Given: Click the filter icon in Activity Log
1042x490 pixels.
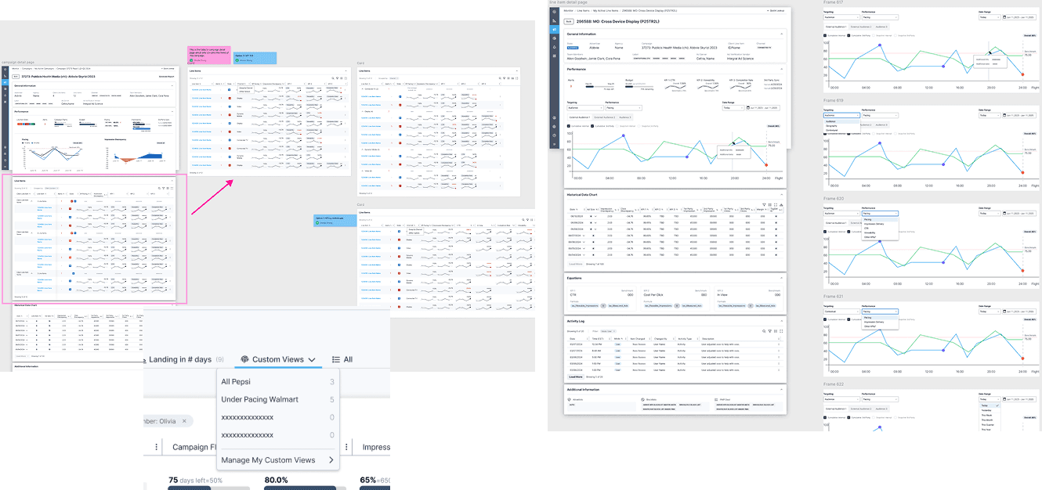Looking at the screenshot, I should [x=769, y=331].
